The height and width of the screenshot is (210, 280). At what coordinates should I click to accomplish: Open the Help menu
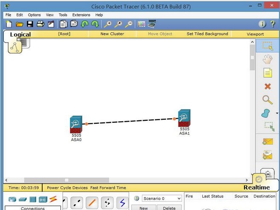[x=99, y=15]
